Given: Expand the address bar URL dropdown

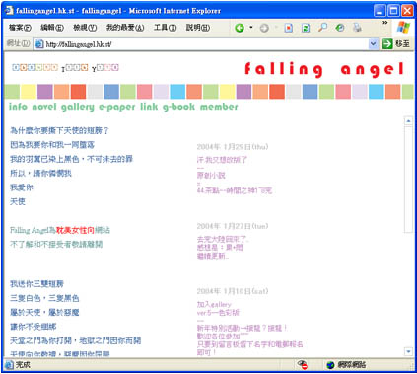Looking at the screenshot, I should 373,43.
